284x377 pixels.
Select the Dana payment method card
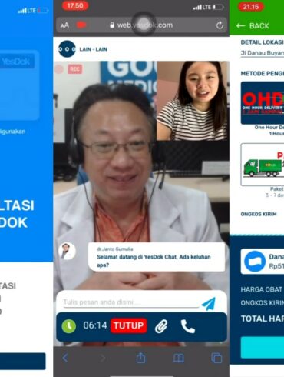[x=263, y=261]
